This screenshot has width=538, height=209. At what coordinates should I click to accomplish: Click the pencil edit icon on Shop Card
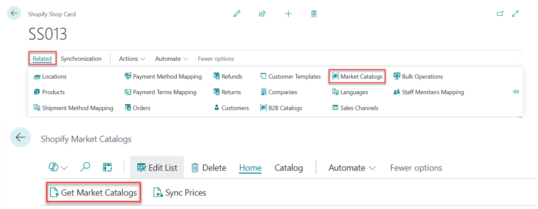[237, 14]
